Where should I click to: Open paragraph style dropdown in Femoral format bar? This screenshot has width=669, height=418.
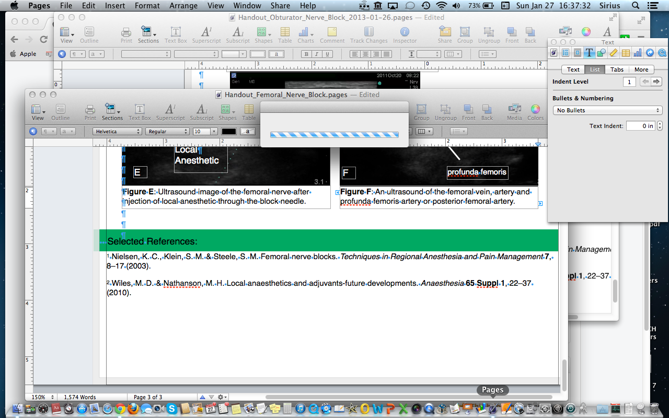coord(48,131)
